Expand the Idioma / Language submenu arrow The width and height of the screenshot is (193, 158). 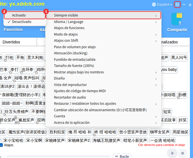coord(156,22)
